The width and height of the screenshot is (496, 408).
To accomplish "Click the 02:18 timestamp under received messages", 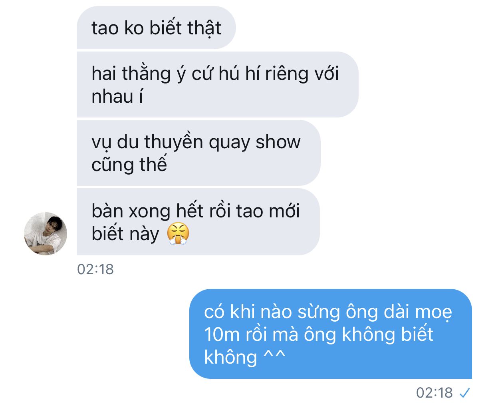I will pos(95,269).
